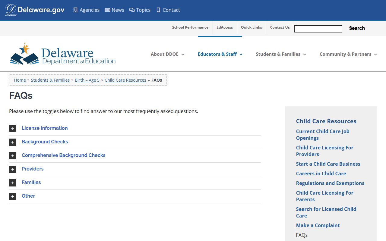Click the Contact phone icon

tap(158, 10)
